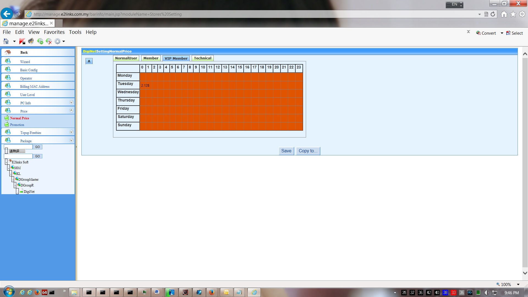Viewport: 528px width, 297px height.
Task: Collapse the S8M tree node
Action: [8, 168]
